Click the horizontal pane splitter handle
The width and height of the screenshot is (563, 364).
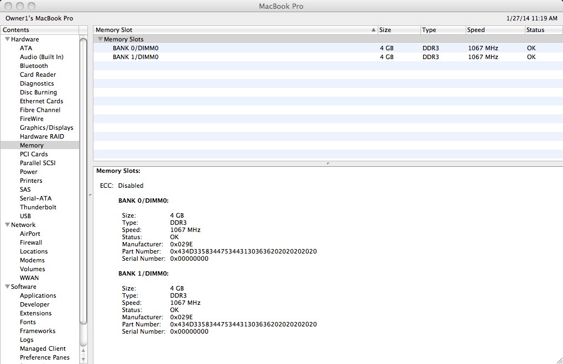pos(328,163)
